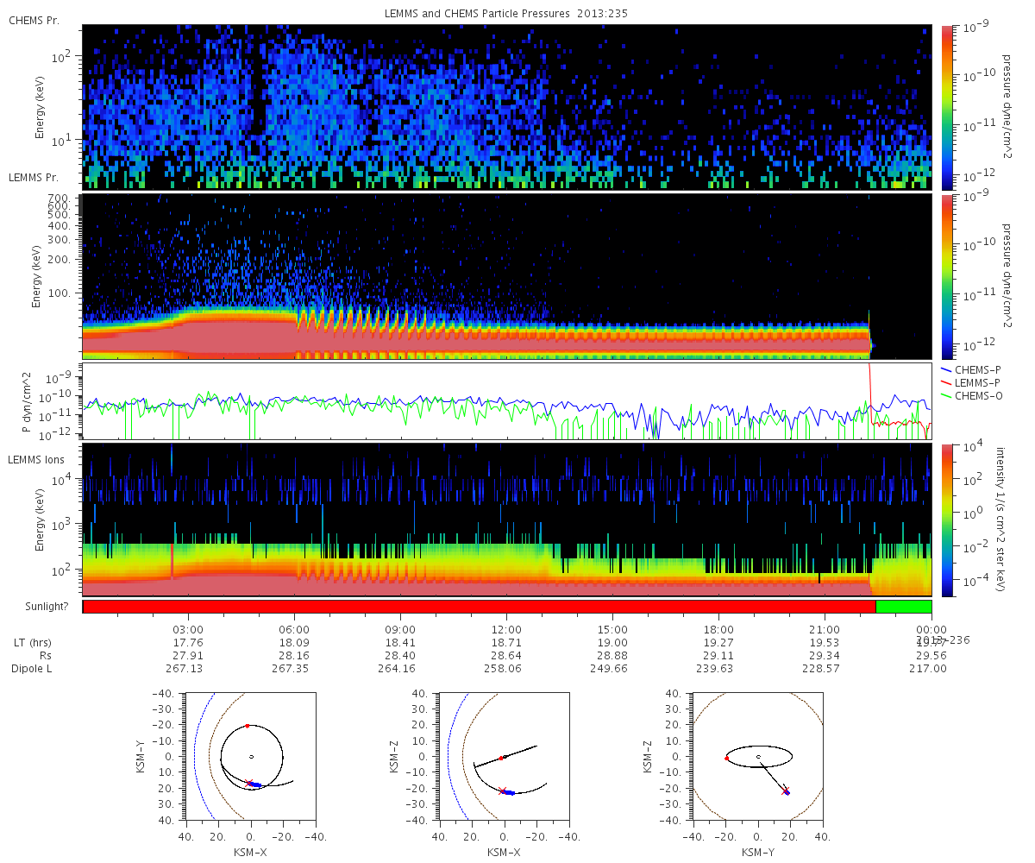Click the 06:00 time axis tick label
The height and width of the screenshot is (863, 1035).
pyautogui.click(x=294, y=629)
